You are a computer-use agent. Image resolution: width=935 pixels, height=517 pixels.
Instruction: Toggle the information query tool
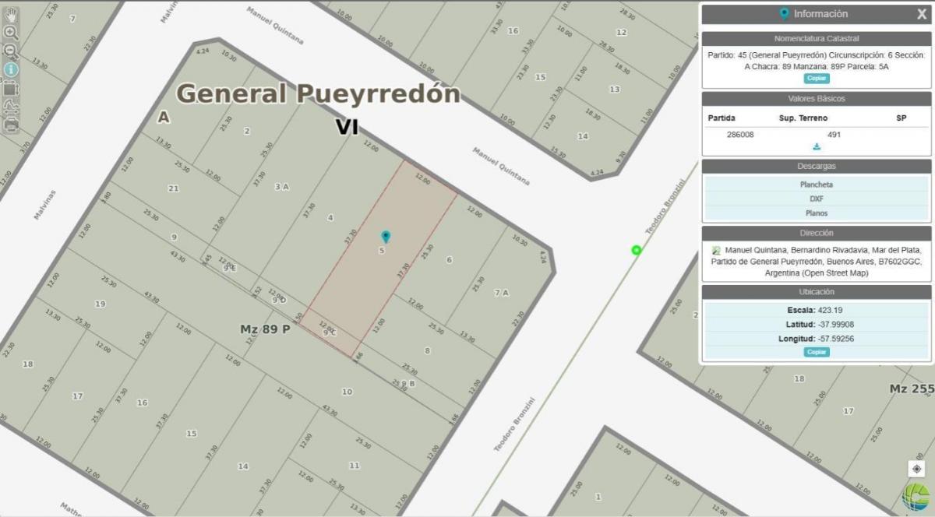click(x=11, y=69)
